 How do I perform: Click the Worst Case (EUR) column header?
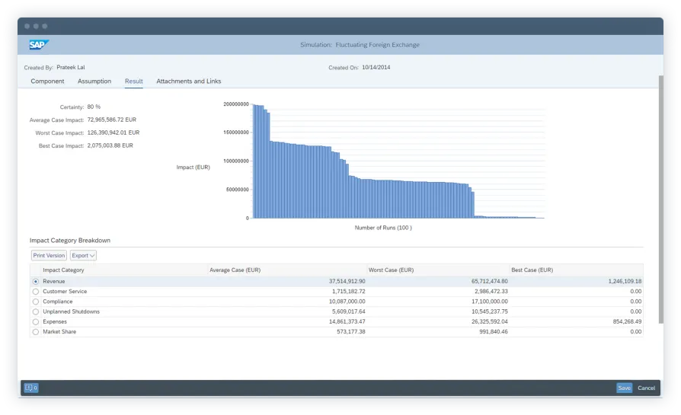tap(392, 270)
